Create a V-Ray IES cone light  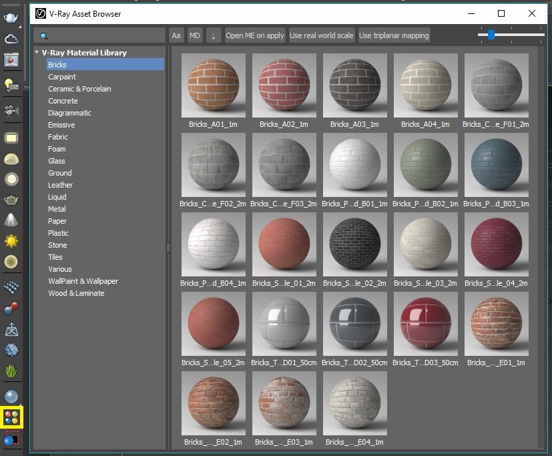[x=11, y=220]
